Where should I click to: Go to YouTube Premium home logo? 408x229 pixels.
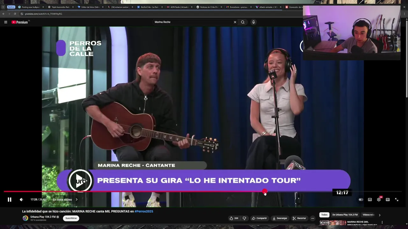point(20,22)
